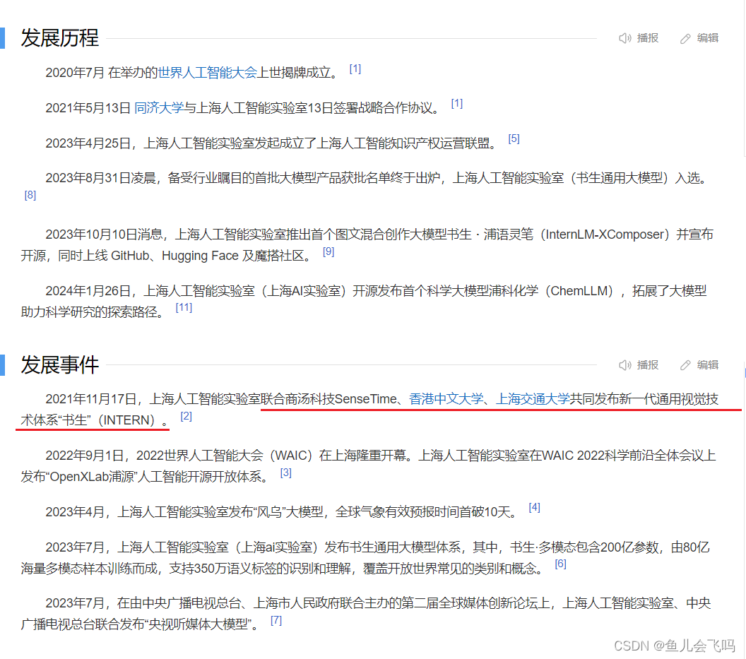The image size is (746, 659).
Task: Click the pencil edit icon beside 发展历程
Action: pos(685,39)
